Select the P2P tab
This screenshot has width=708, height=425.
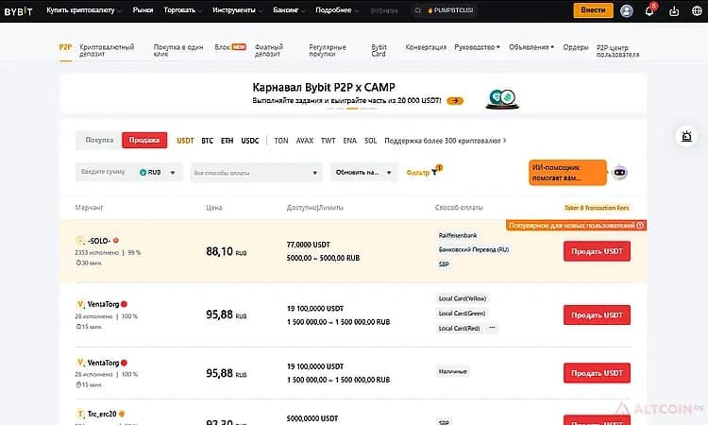pos(65,47)
